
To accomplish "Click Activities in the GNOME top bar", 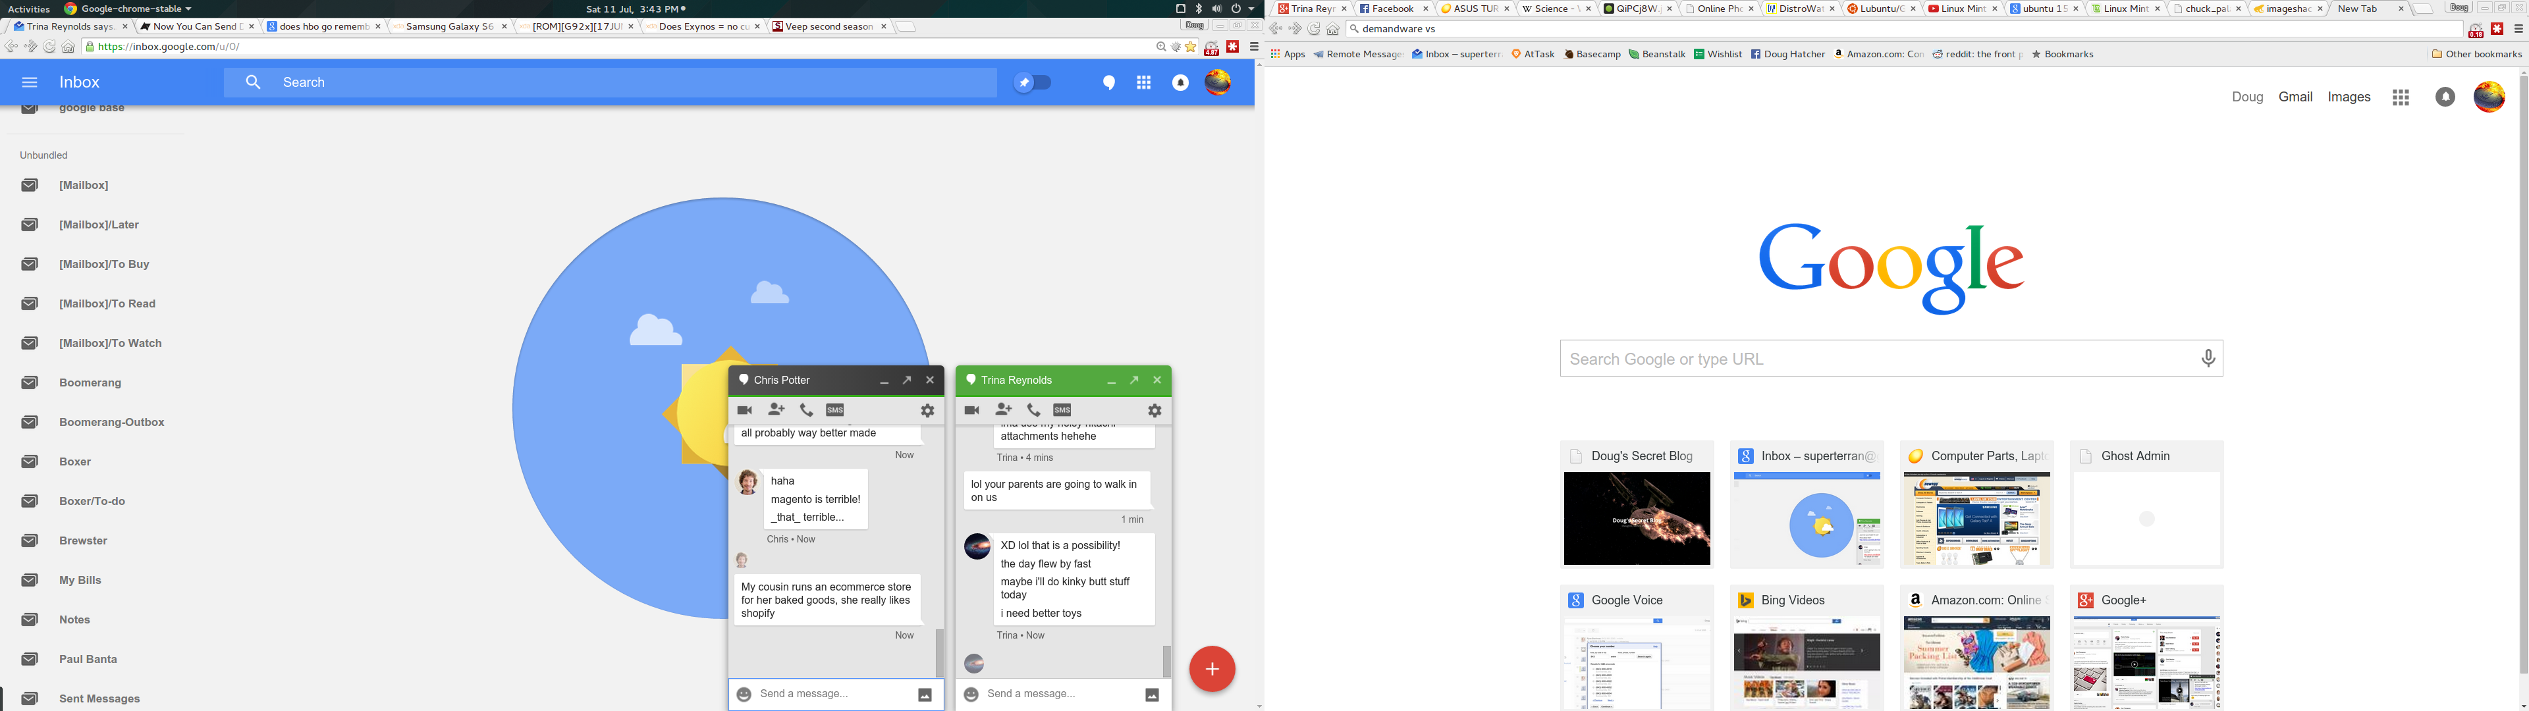I will (x=28, y=9).
